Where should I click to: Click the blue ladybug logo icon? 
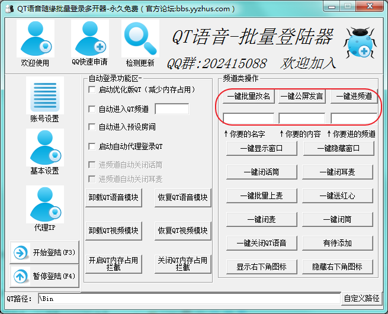coord(360,42)
